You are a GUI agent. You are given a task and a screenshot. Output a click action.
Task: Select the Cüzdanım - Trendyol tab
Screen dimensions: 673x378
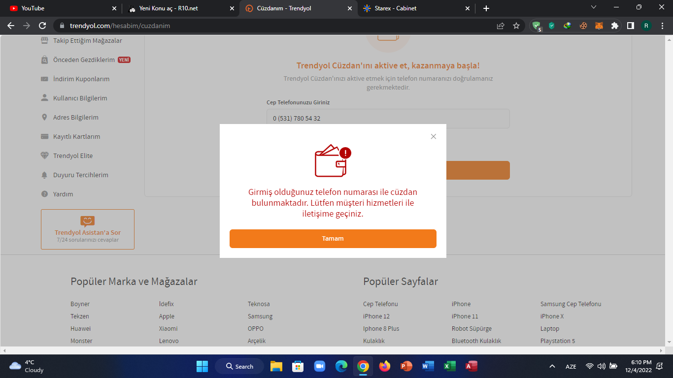[x=299, y=8]
